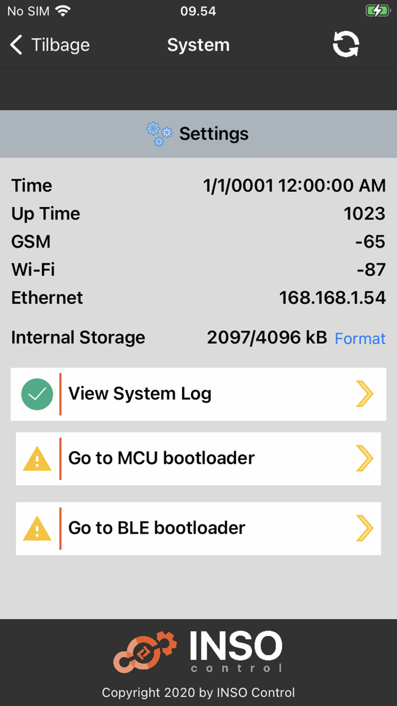397x706 pixels.
Task: Tap the warning triangle beside BLE bootloader
Action: click(x=37, y=528)
